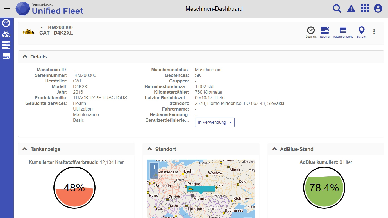The height and width of the screenshot is (218, 388).
Task: Open the search magnifier icon
Action: tap(337, 8)
